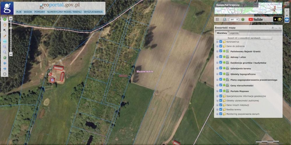Open the pol language dropdown
Image resolution: width=291 pixels, height=145 pixels.
pos(234,20)
